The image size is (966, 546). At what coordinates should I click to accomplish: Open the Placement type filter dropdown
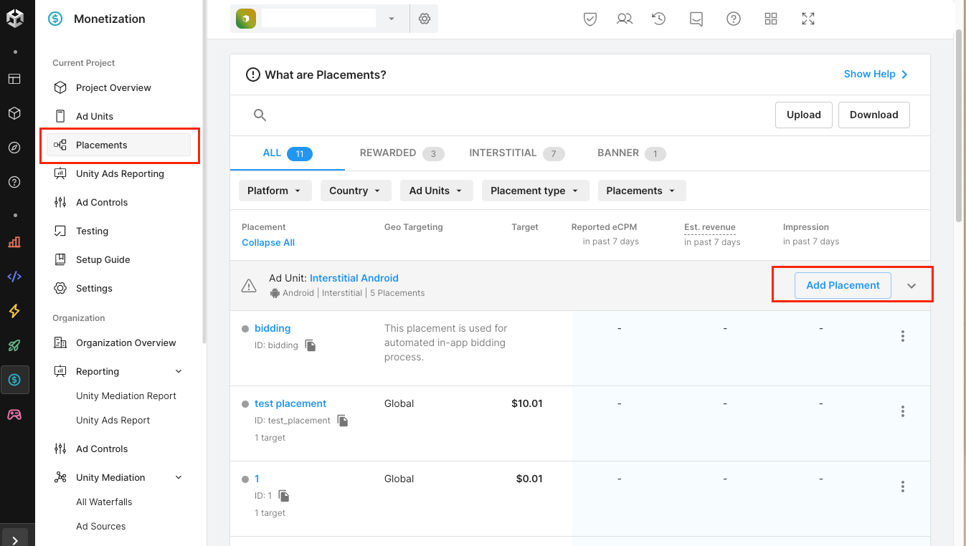point(536,191)
